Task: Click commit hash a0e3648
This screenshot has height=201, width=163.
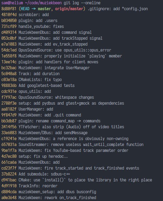Action: 9,198
